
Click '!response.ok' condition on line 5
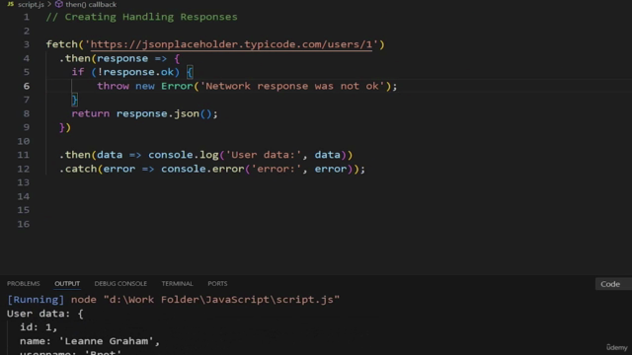[x=135, y=72]
